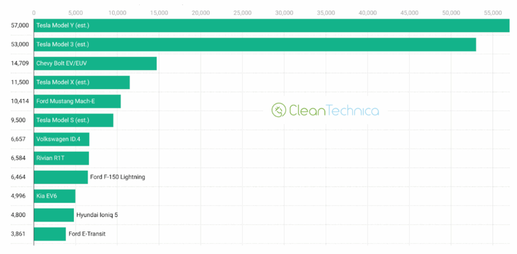
Task: Click the value 11,500
Action: [x=20, y=82]
